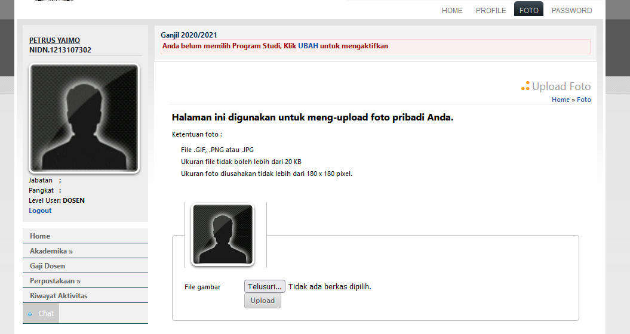The height and width of the screenshot is (334, 630).
Task: Click the orange Upload Foto dots icon
Action: [525, 86]
